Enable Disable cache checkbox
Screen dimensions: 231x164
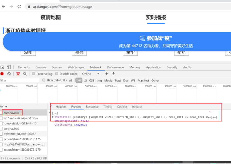tap(56, 74)
